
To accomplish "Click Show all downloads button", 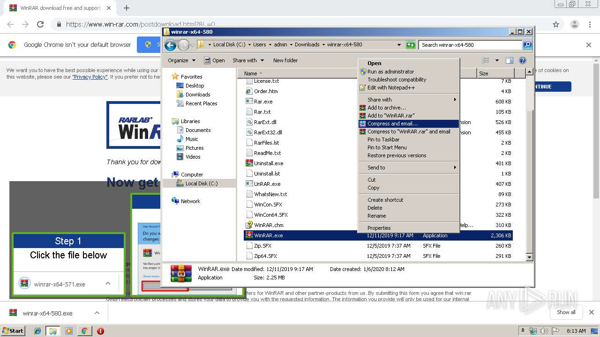I will tap(566, 312).
